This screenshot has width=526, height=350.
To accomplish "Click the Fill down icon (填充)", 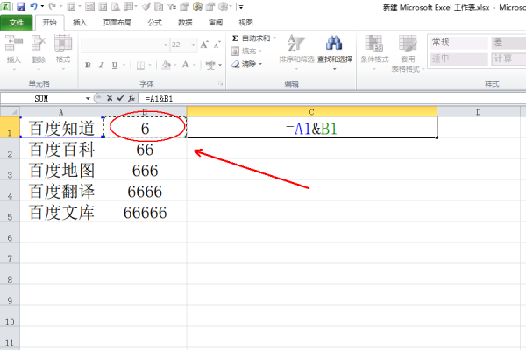I will coord(235,52).
